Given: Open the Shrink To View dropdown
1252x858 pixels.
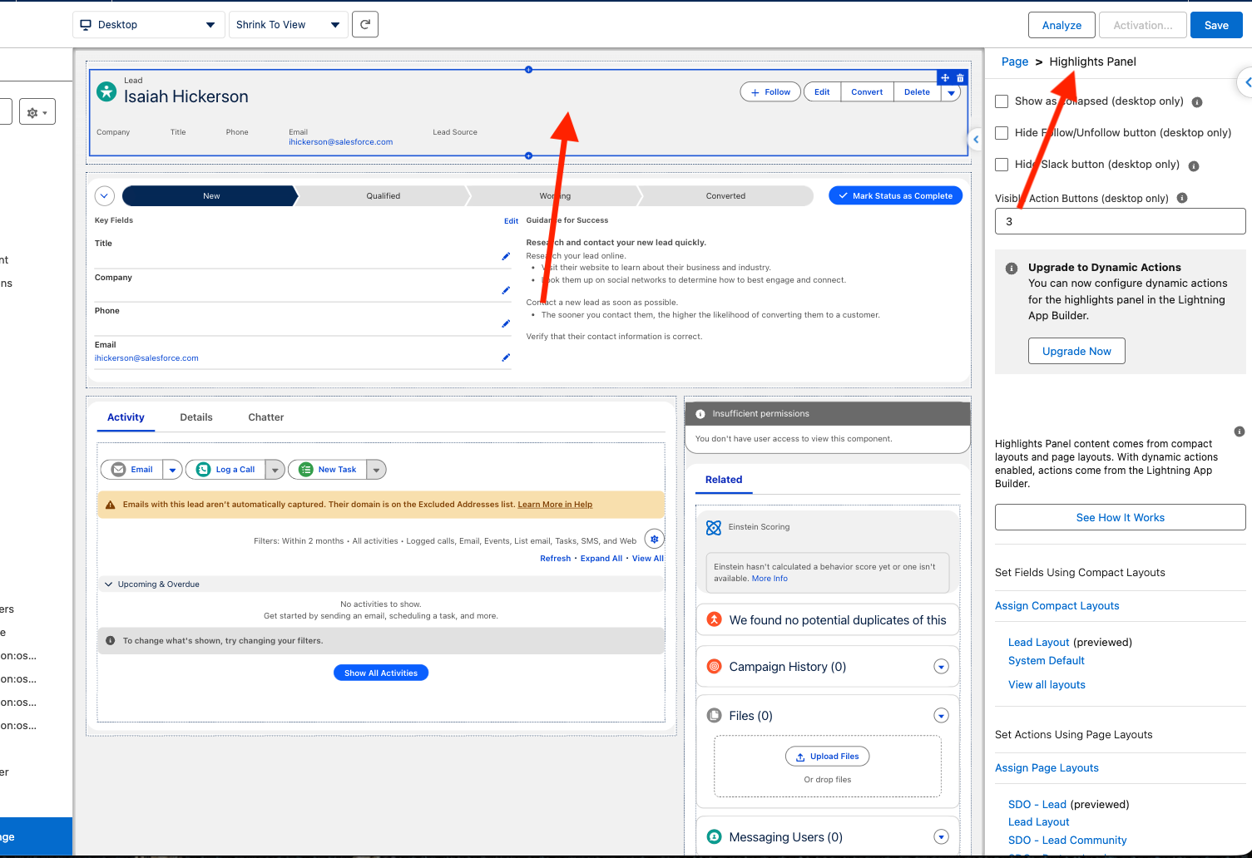Looking at the screenshot, I should [x=289, y=25].
